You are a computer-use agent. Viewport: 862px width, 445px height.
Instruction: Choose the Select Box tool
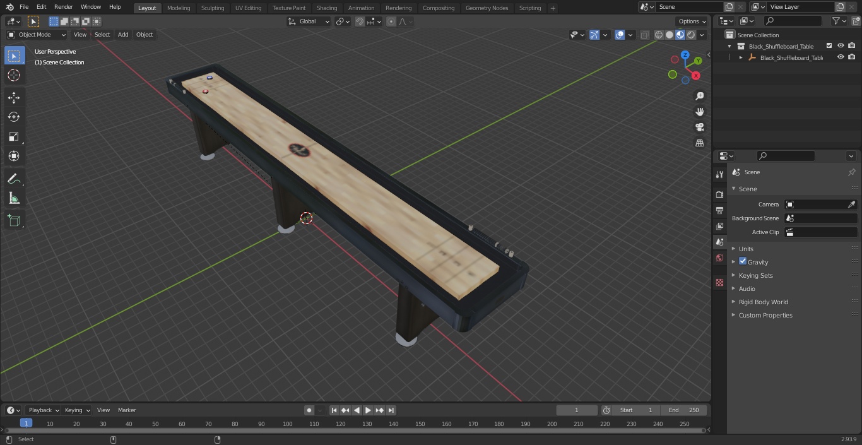tap(14, 56)
